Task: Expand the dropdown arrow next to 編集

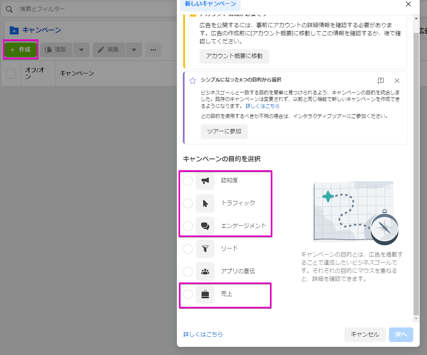Action: (134, 50)
